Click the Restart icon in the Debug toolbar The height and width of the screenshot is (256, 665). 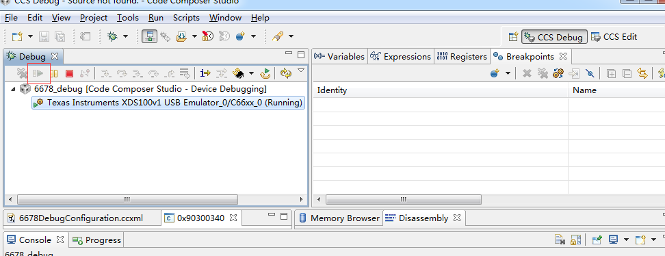click(x=265, y=73)
